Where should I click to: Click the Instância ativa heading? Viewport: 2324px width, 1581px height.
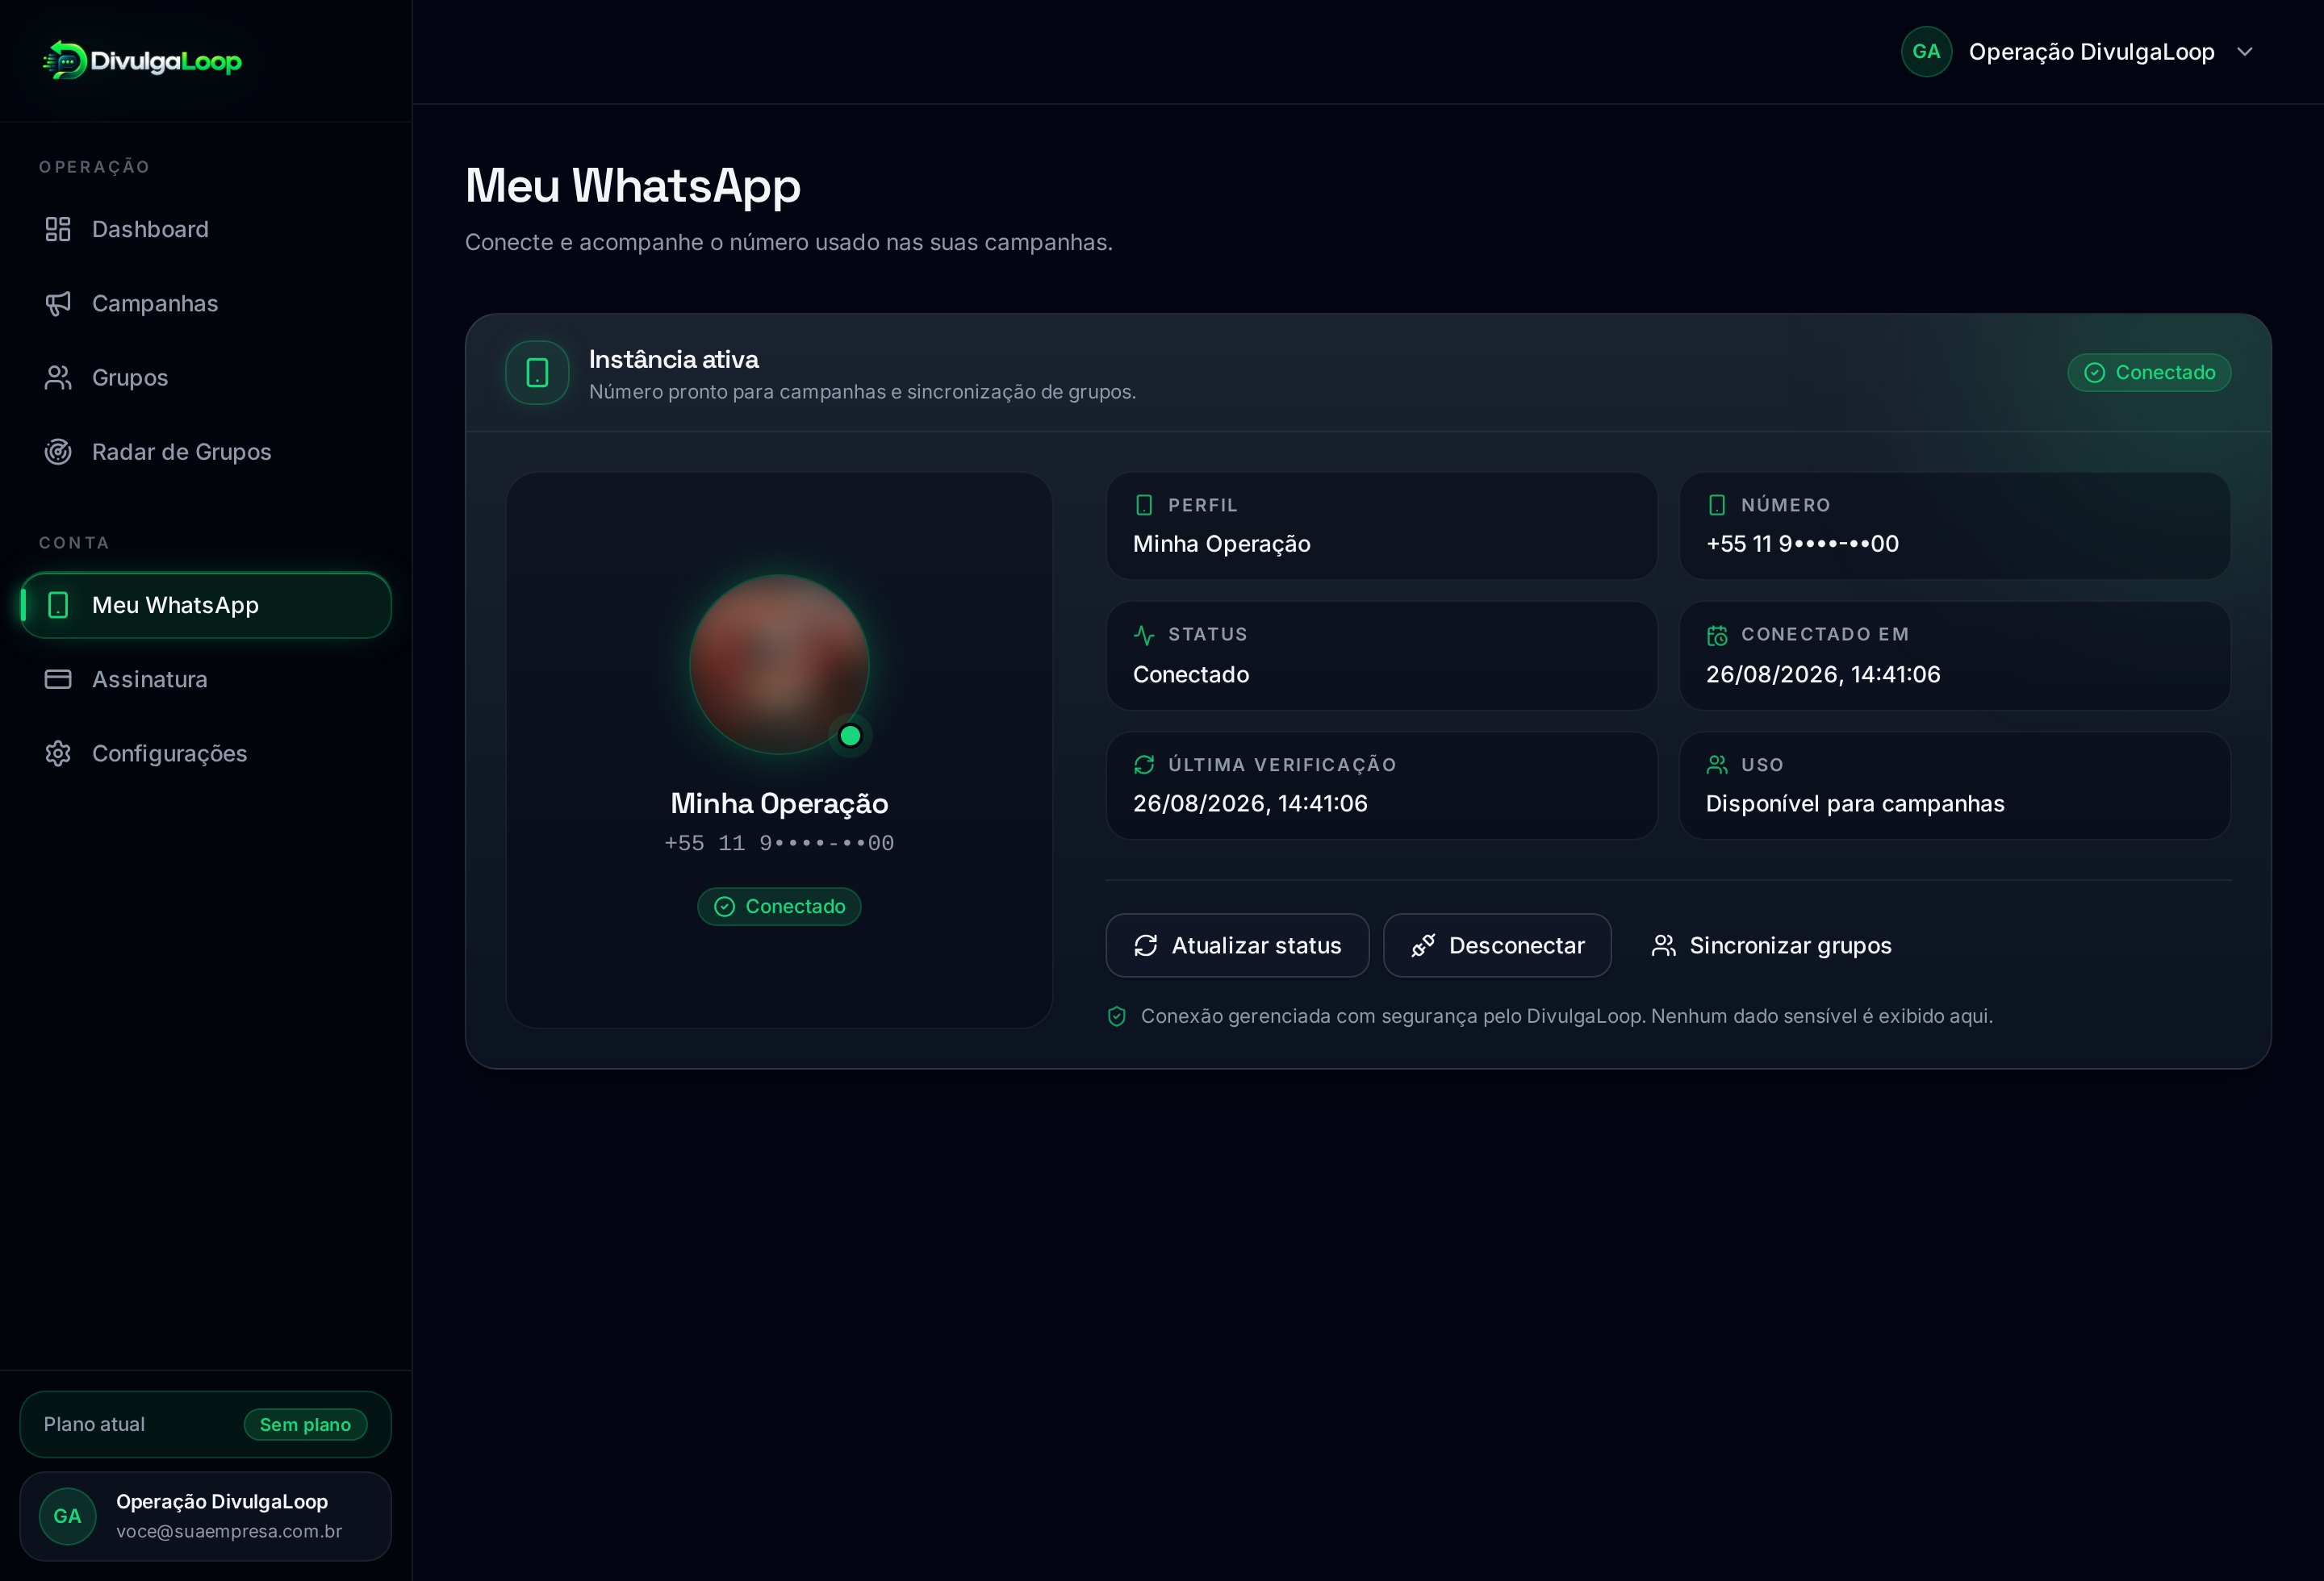coord(674,360)
